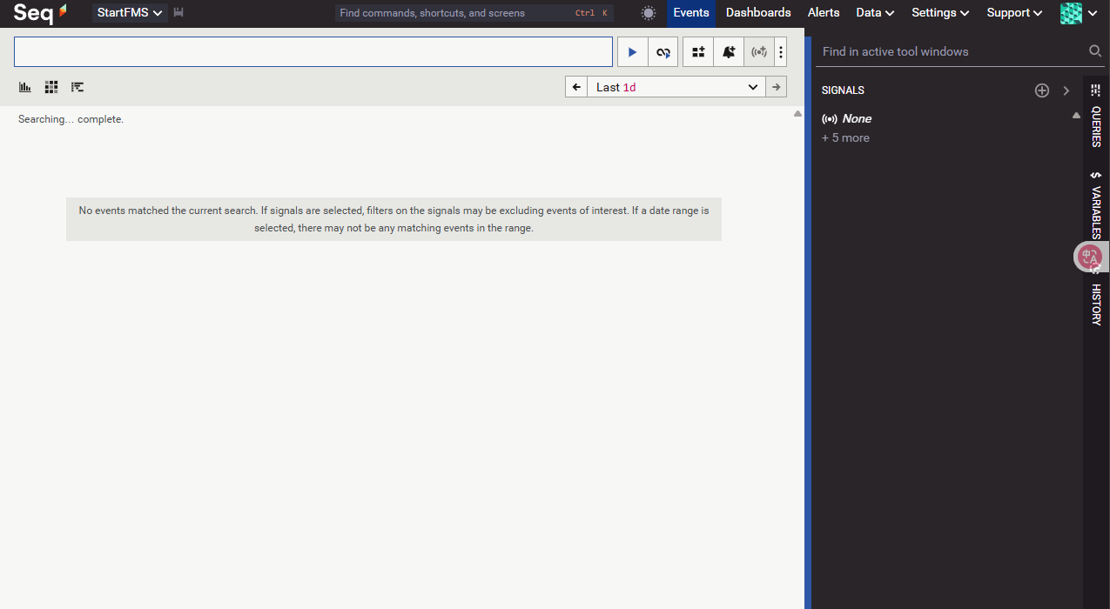The height and width of the screenshot is (609, 1110).
Task: Add a new signal plus icon
Action: coord(1042,90)
